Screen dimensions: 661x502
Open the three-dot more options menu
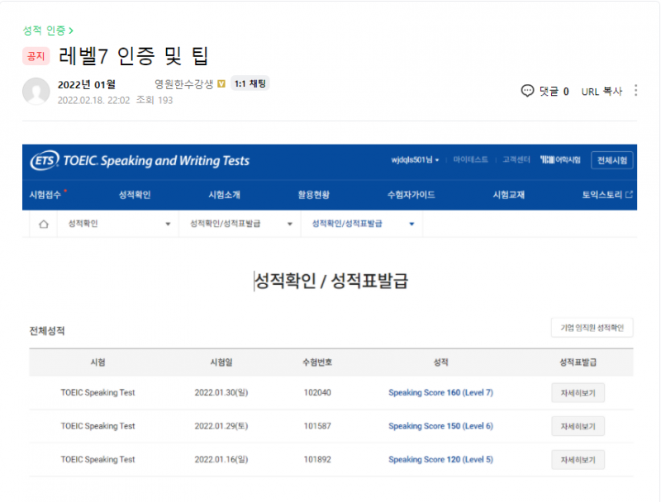[635, 91]
